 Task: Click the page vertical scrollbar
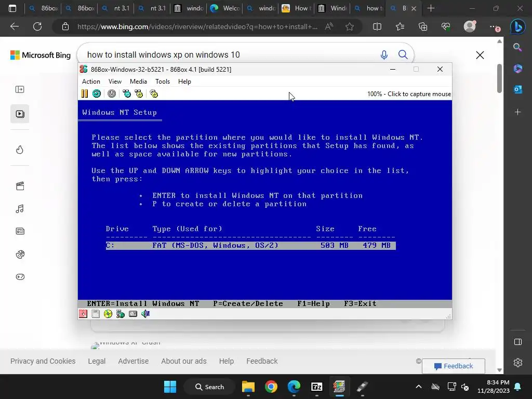click(x=499, y=78)
